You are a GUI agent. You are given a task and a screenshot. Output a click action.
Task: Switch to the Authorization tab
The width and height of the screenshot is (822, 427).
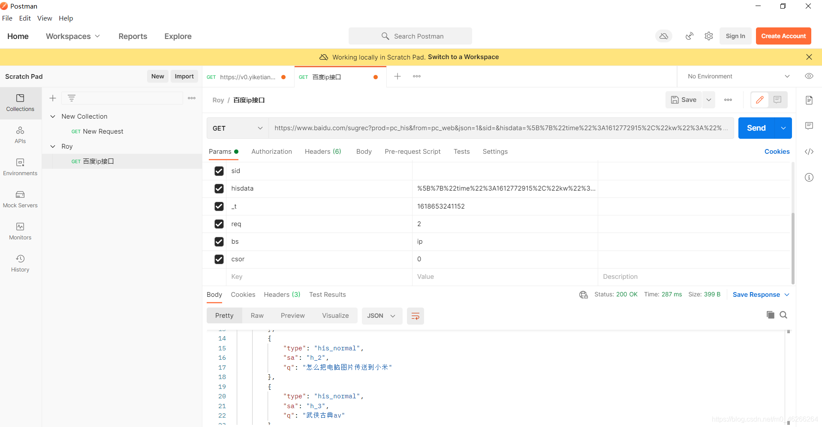tap(271, 152)
